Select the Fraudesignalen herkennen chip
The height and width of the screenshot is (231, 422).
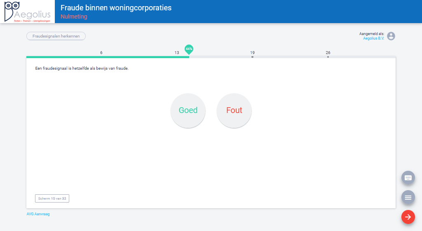coord(56,36)
